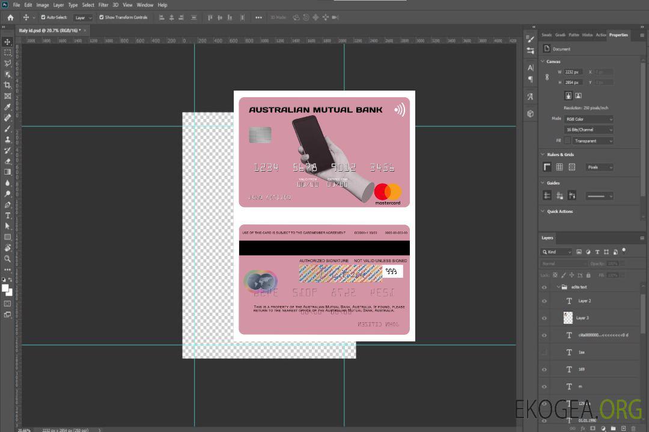Click the show grid icon
The height and width of the screenshot is (432, 649).
(x=559, y=167)
